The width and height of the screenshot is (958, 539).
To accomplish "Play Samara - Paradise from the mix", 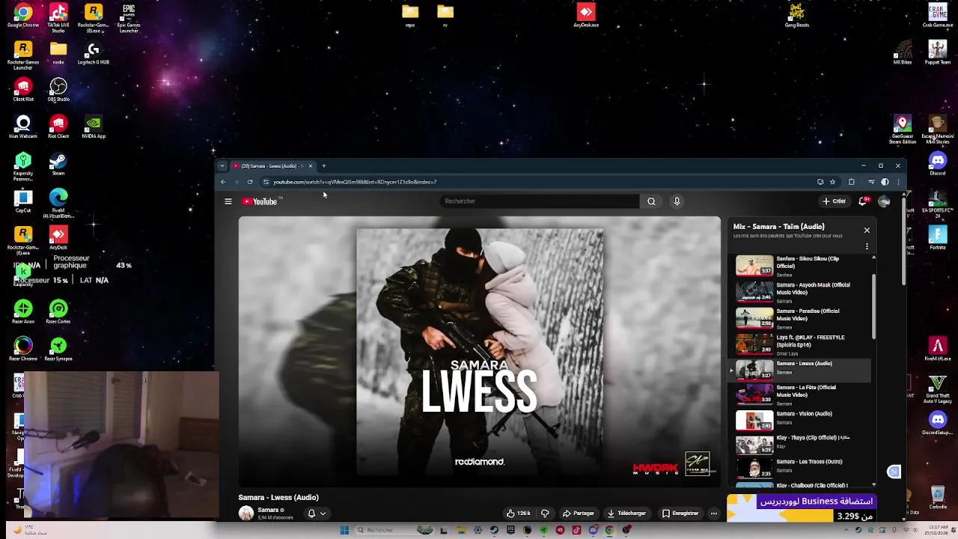I will pos(799,319).
